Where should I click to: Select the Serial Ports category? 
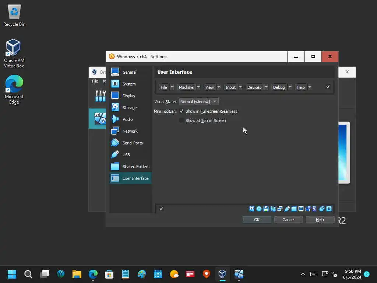(x=131, y=143)
